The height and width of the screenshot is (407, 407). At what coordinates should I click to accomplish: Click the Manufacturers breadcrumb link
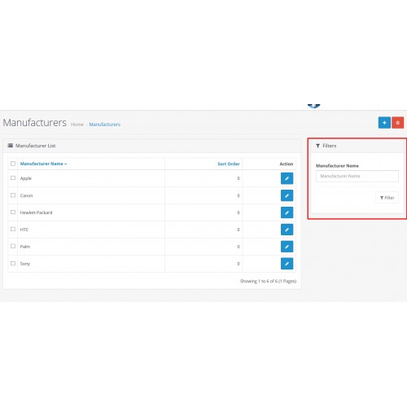click(105, 125)
